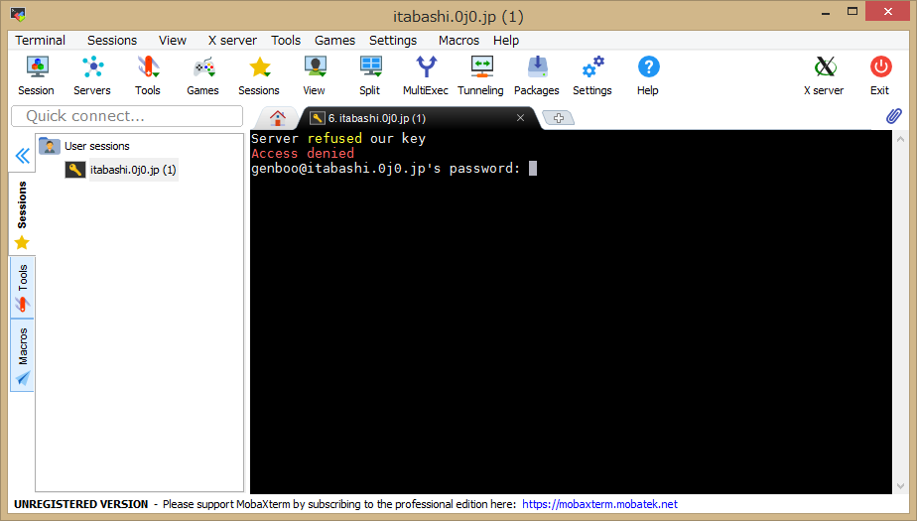Close the itabashi.0j0.jp terminal tab
917x521 pixels.
(521, 118)
